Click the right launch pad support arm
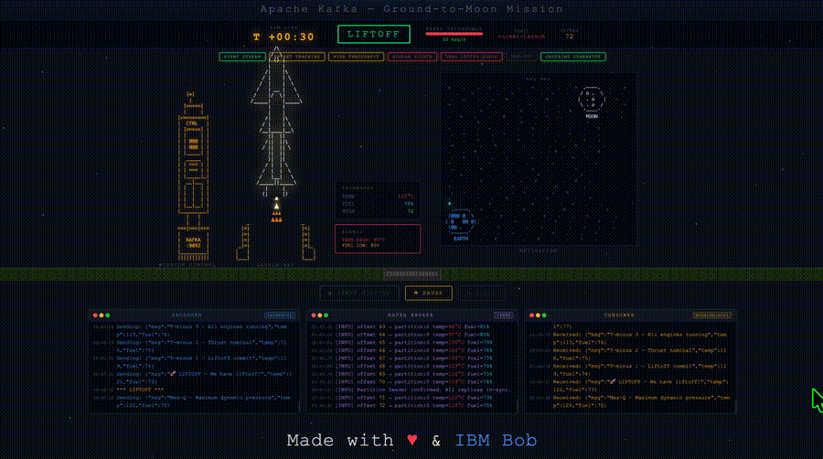The width and height of the screenshot is (823, 459). (308, 242)
